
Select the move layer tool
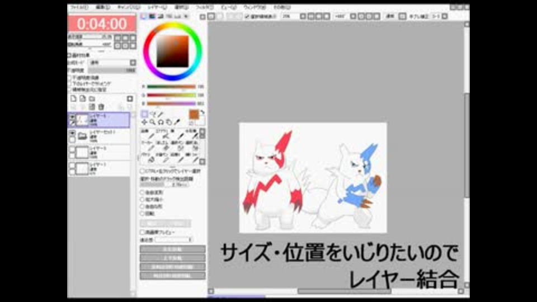click(x=144, y=122)
